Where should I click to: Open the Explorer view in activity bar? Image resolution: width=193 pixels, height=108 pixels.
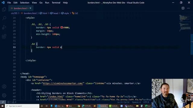tap(4, 9)
